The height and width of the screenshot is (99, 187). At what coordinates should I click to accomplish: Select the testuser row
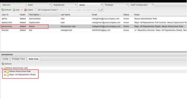93,30
